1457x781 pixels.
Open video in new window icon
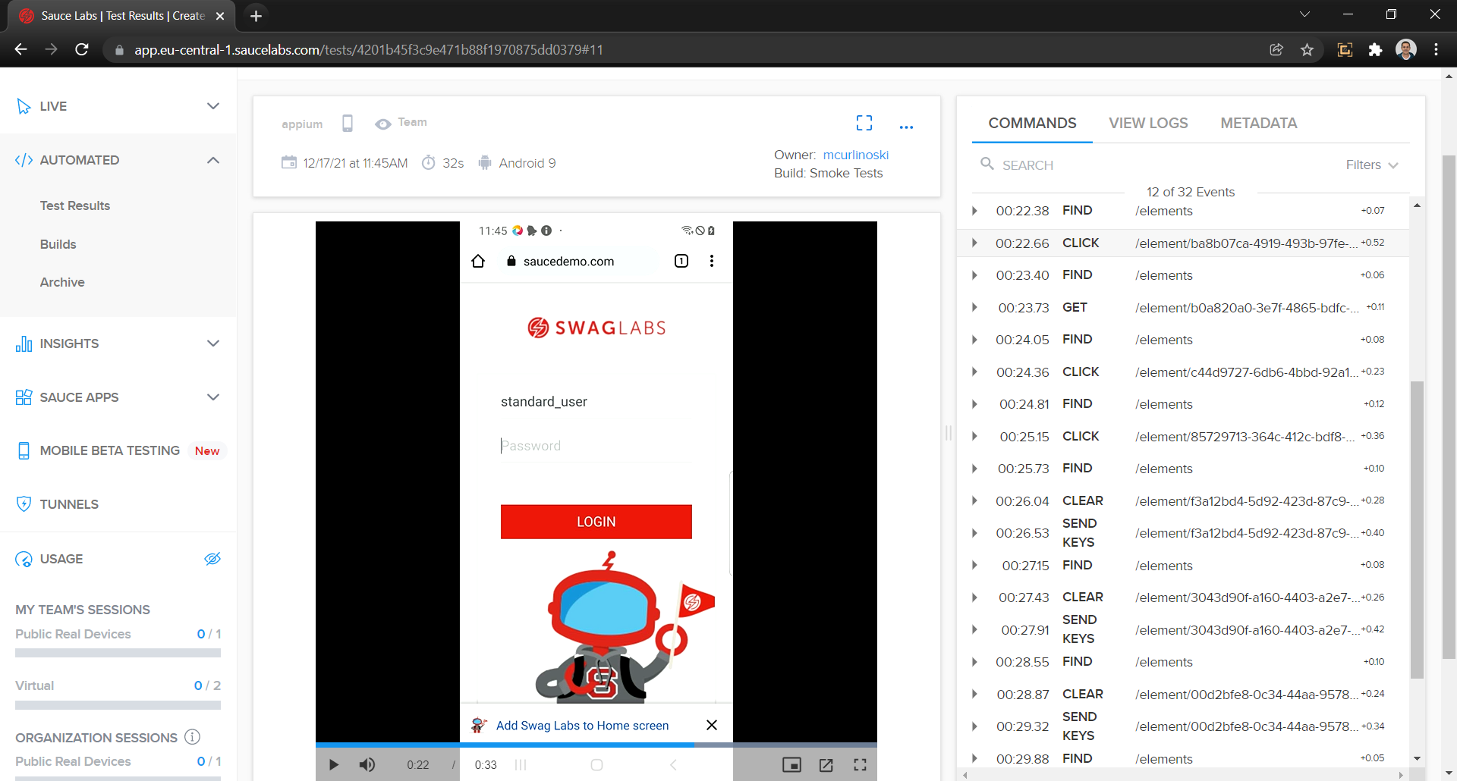point(826,765)
